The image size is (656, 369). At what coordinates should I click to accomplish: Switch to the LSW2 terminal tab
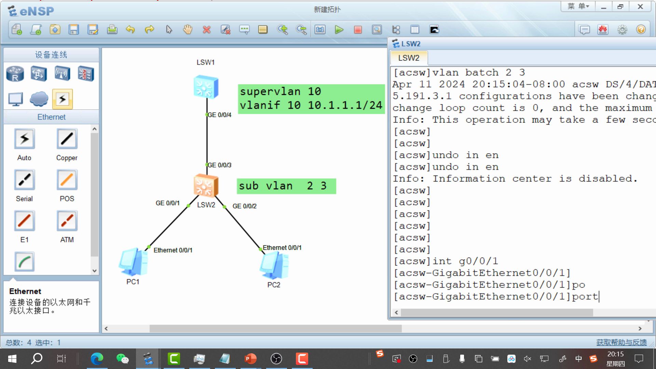(409, 58)
